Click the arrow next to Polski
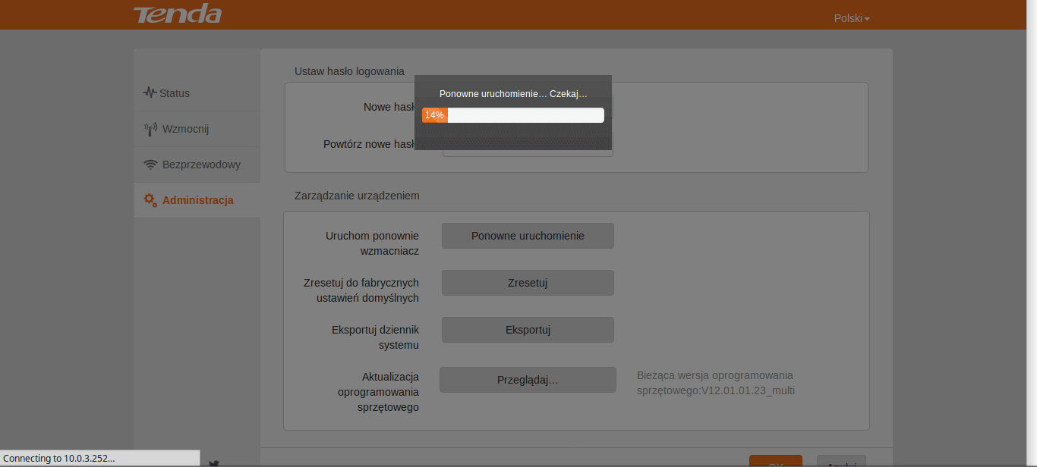 867,19
